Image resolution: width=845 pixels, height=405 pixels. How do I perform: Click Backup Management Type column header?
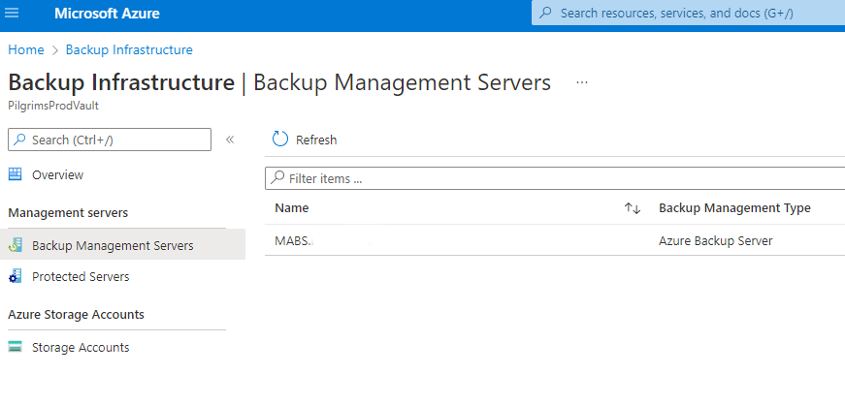coord(734,208)
